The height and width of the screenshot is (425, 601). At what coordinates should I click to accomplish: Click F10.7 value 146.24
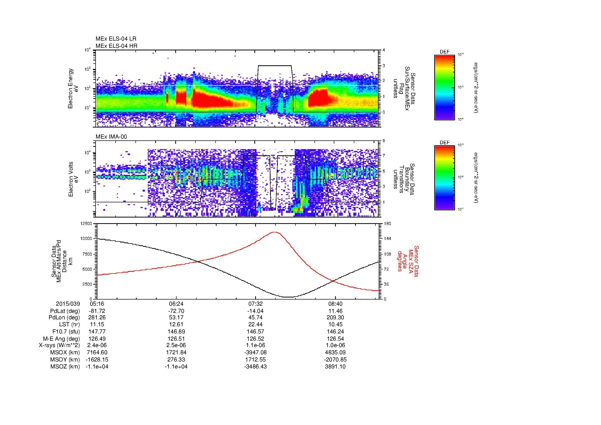335,332
